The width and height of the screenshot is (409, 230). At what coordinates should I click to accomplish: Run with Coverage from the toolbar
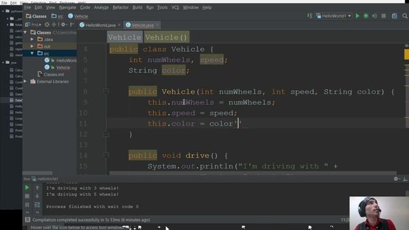(x=374, y=16)
